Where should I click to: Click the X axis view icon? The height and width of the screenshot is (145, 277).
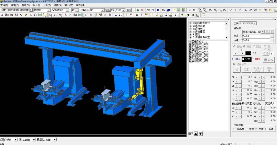pos(231,10)
